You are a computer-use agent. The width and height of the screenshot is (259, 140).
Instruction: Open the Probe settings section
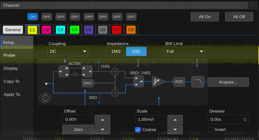coord(10,55)
